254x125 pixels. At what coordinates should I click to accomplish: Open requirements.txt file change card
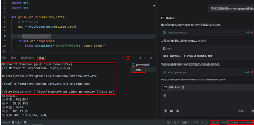(x=207, y=32)
